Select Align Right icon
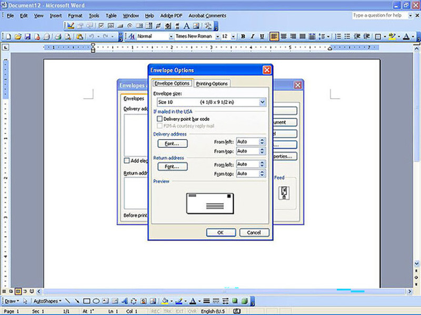 point(293,36)
